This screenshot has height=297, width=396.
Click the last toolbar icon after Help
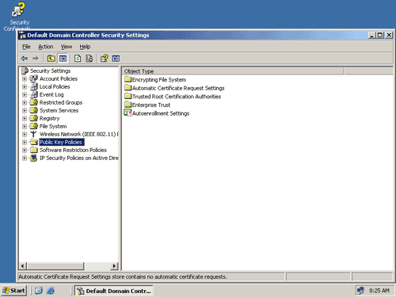click(116, 59)
